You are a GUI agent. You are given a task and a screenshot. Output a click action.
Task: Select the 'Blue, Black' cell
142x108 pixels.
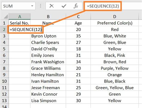pos(115,81)
